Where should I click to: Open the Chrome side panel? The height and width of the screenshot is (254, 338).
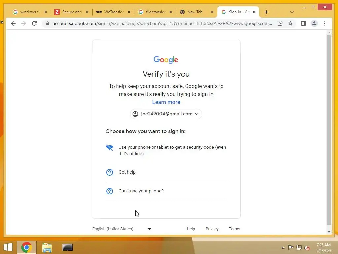click(x=304, y=23)
